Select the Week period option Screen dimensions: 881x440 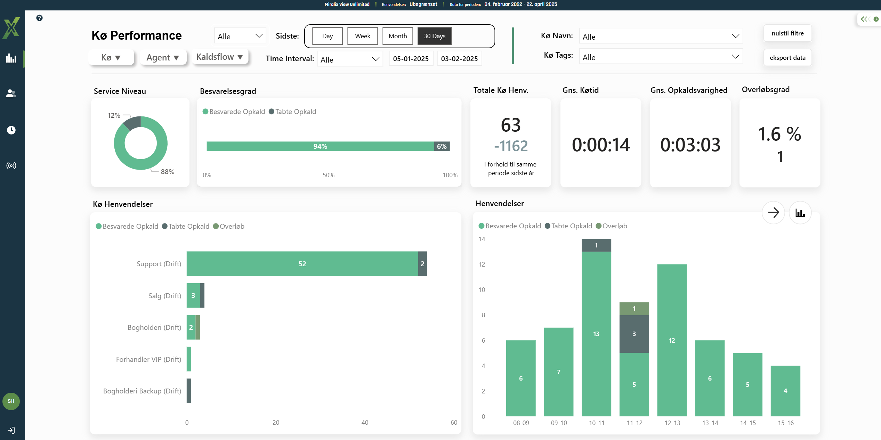362,36
